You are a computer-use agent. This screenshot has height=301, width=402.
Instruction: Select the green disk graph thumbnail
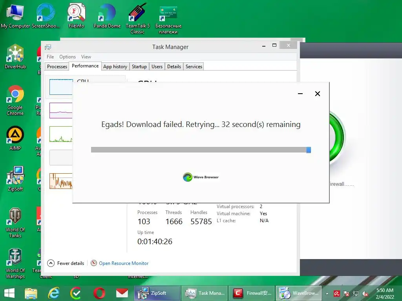coord(61,134)
